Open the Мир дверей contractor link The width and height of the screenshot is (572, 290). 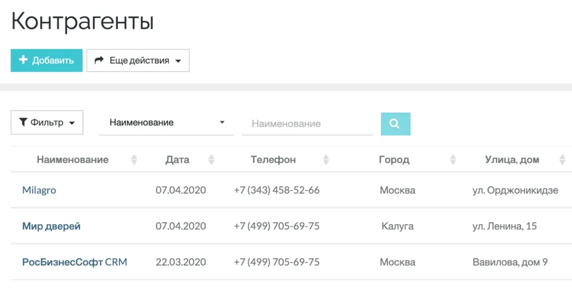[x=51, y=226]
